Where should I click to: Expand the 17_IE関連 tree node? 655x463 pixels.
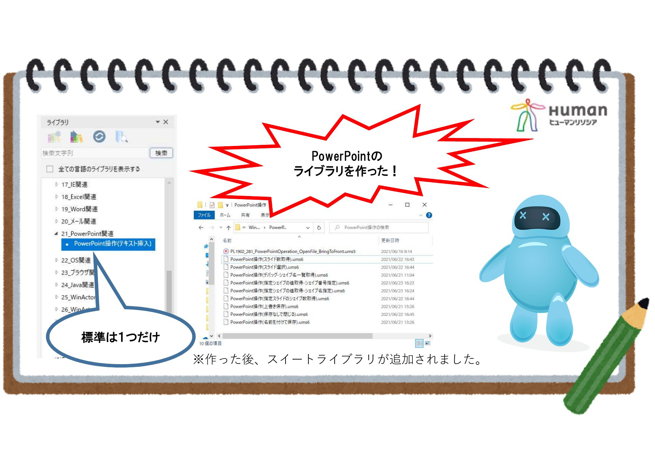[57, 184]
